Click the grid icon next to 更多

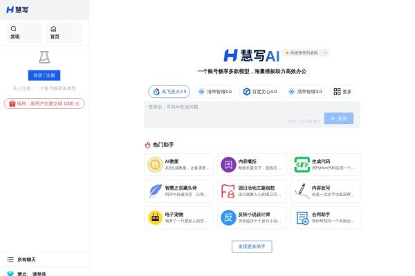point(337,91)
